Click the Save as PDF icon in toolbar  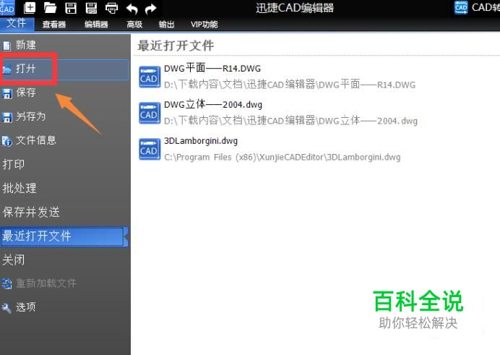[91, 8]
